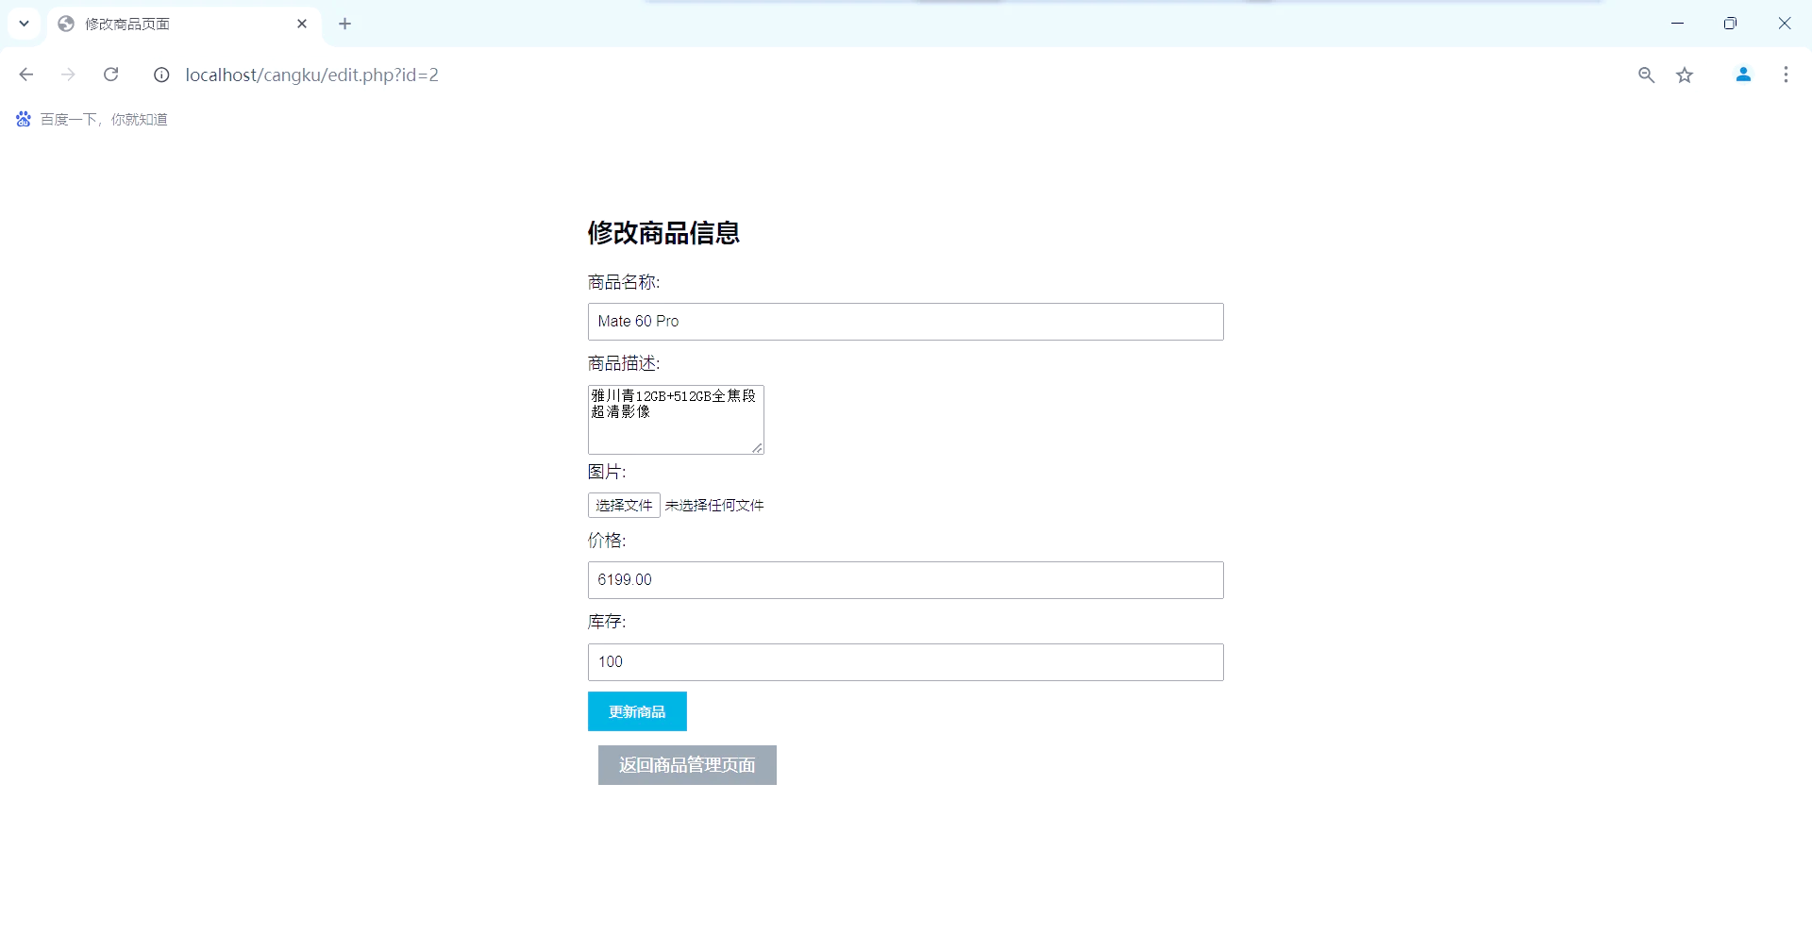
Task: Minimize the browser window
Action: click(x=1677, y=24)
